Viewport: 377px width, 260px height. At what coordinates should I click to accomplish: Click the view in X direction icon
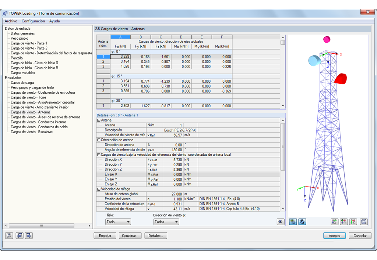pos(334,222)
